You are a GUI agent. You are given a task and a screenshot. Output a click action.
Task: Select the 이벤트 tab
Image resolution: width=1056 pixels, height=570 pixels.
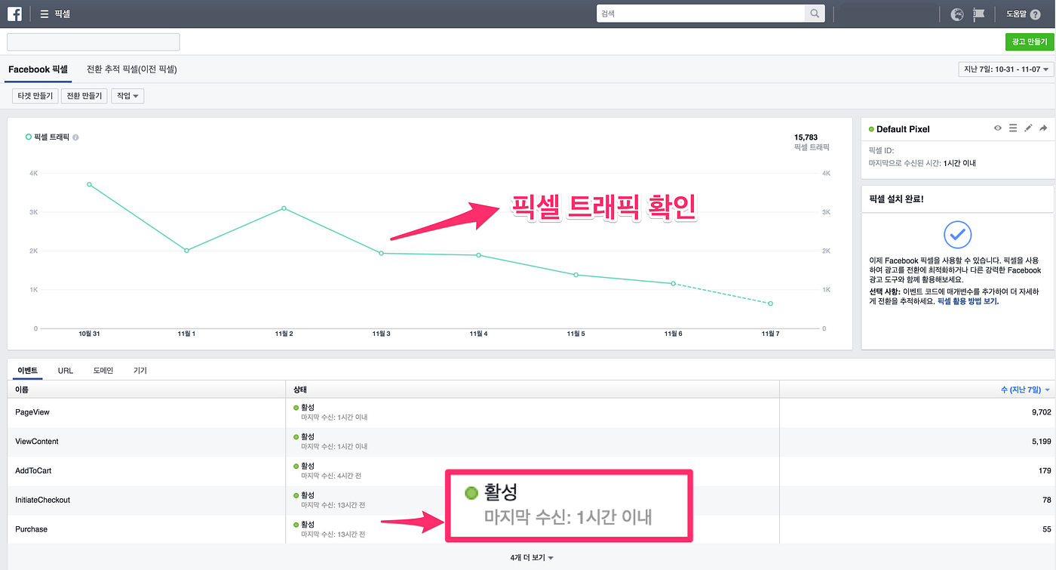pos(27,371)
